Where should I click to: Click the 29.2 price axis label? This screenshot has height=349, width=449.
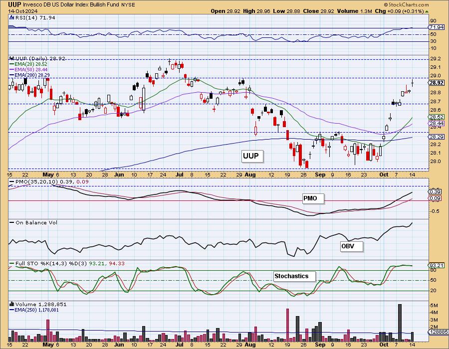point(435,59)
